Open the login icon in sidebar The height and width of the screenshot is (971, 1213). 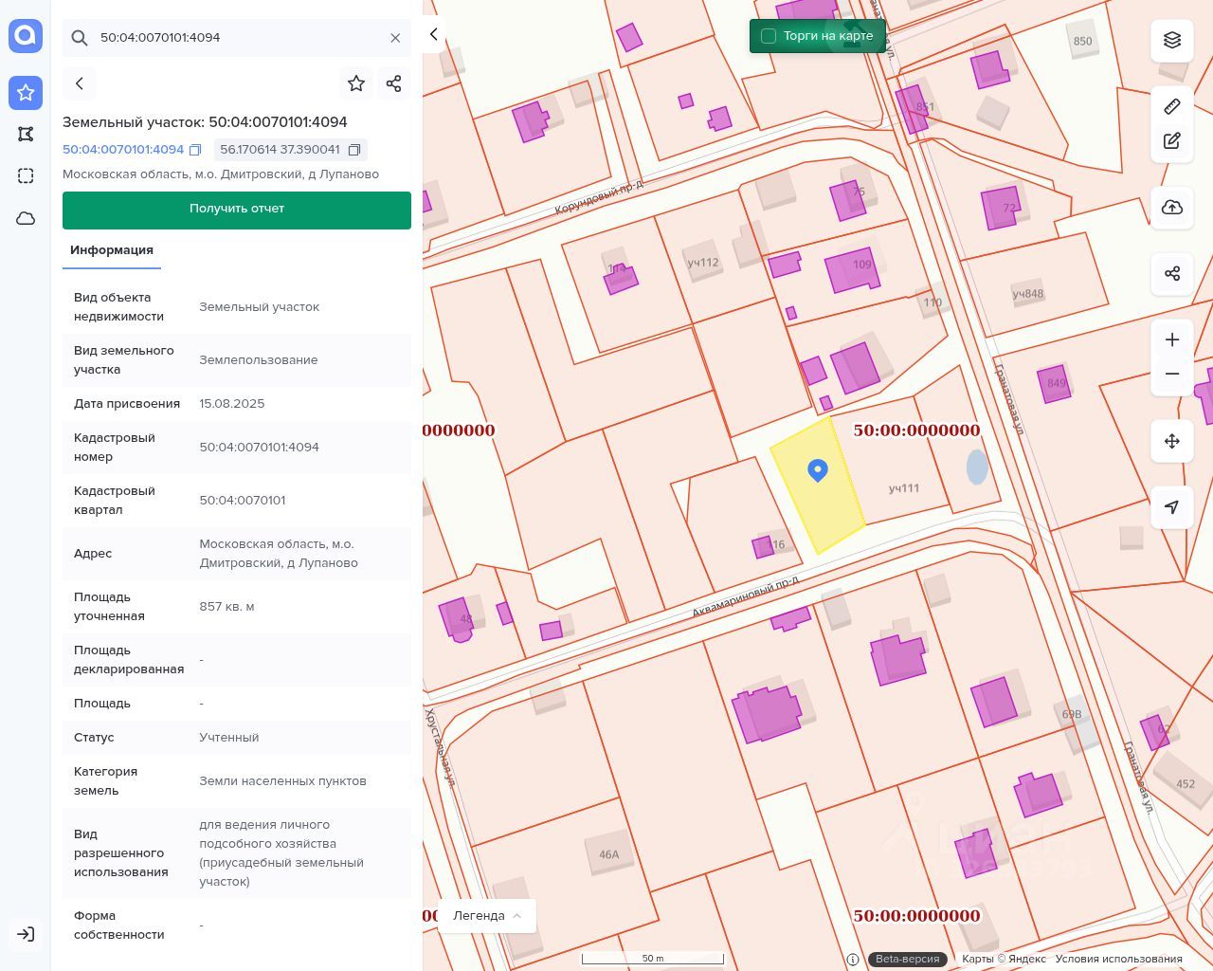(26, 934)
